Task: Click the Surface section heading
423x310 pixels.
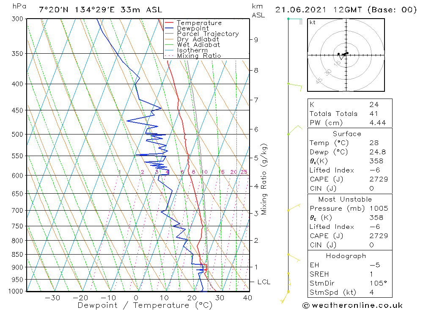Action: tap(347, 134)
